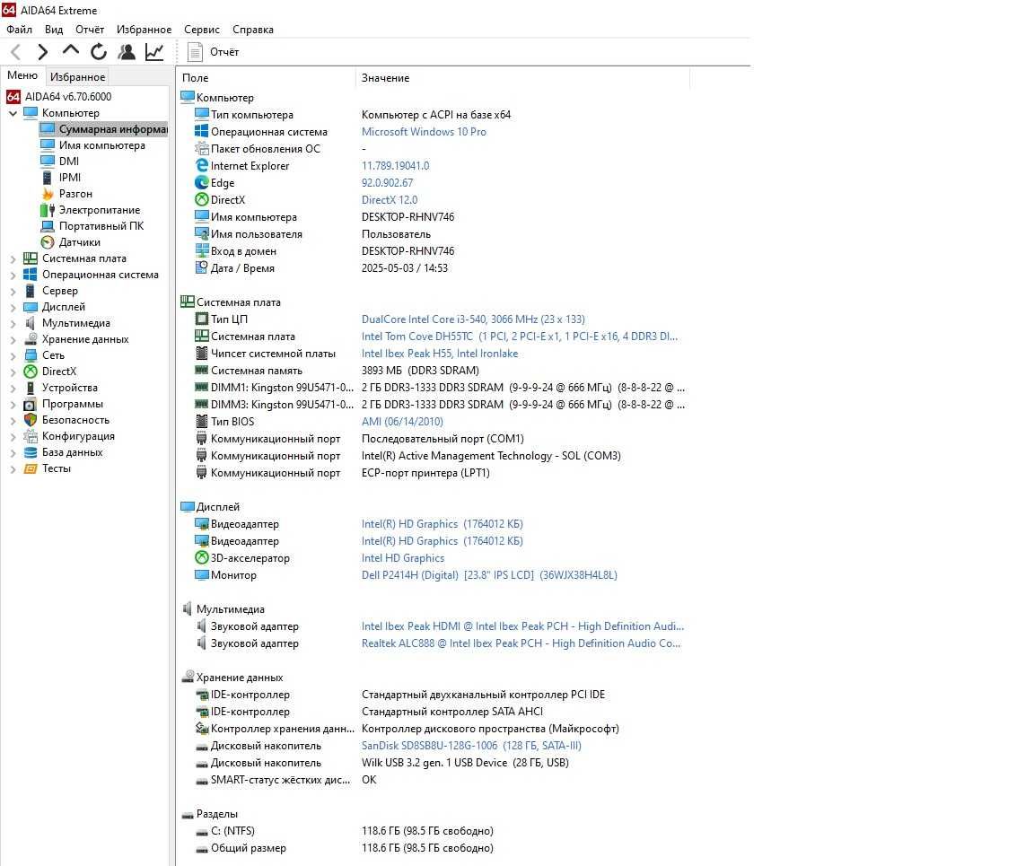
Task: Click the Сеть network tree icon
Action: 31,354
